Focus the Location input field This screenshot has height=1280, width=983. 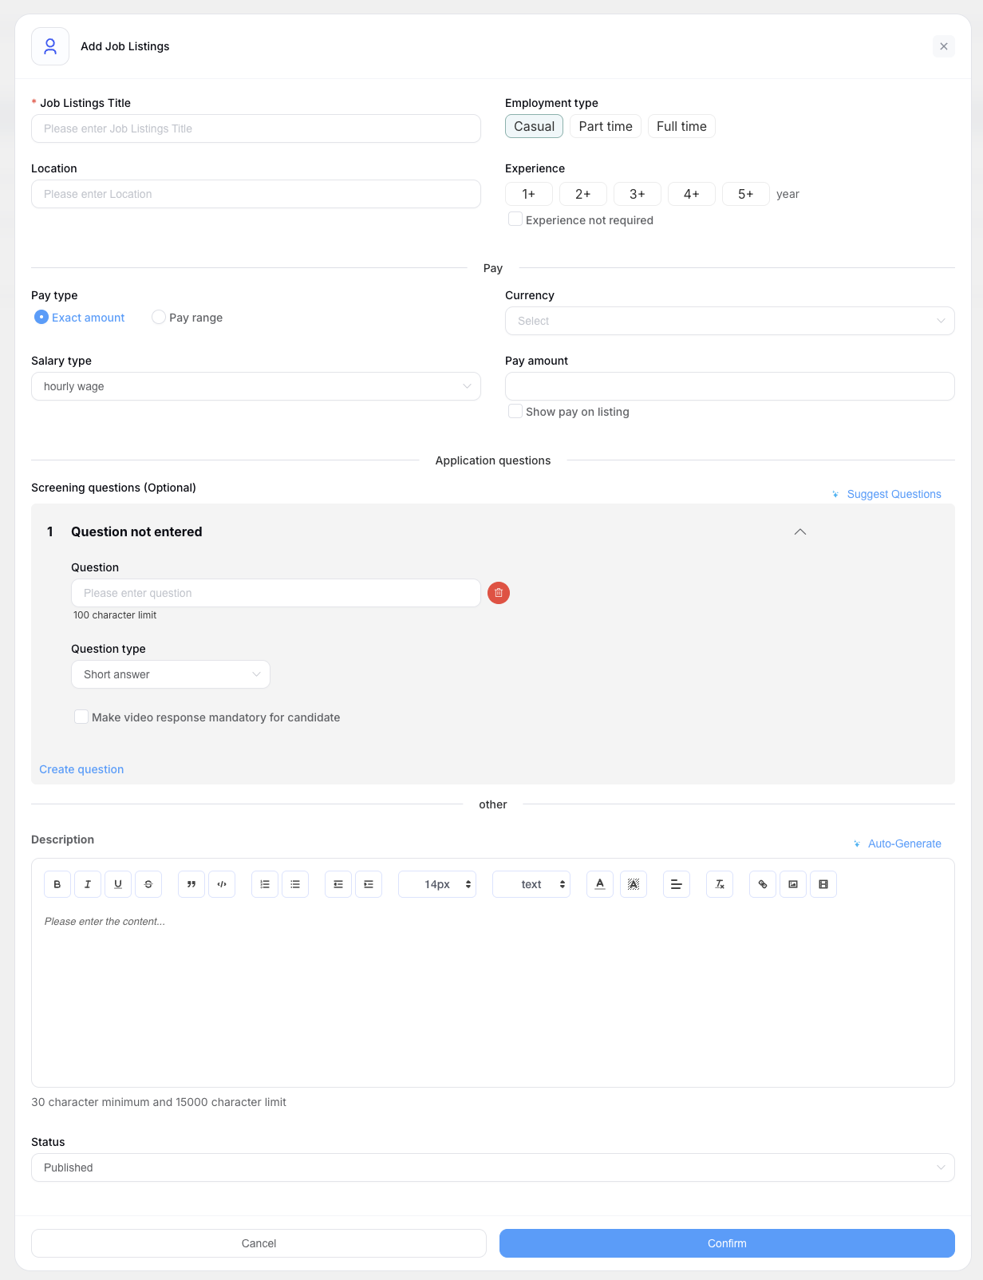pos(256,194)
